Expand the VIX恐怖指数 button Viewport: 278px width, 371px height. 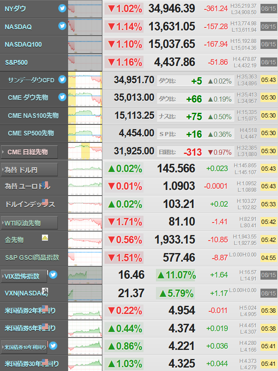click(24, 276)
